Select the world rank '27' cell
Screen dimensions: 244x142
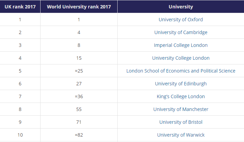79,84
